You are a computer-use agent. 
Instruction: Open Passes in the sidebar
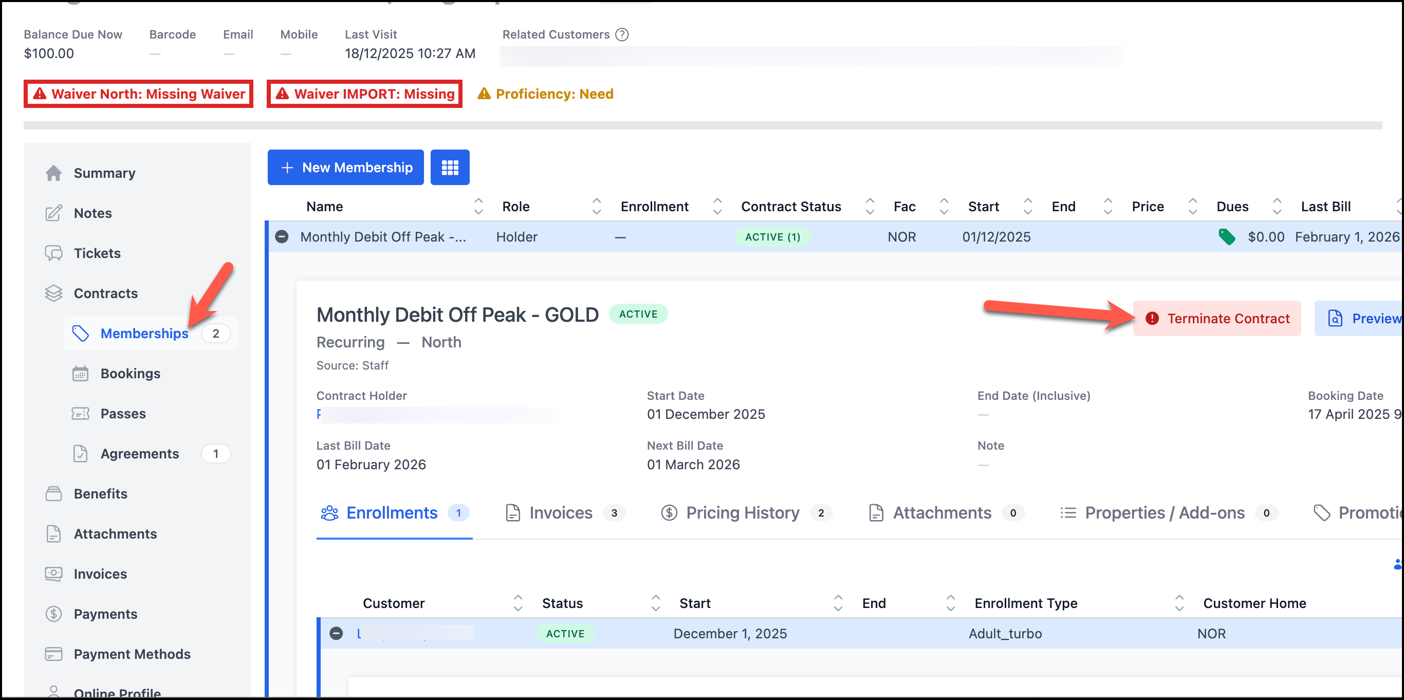coord(123,413)
